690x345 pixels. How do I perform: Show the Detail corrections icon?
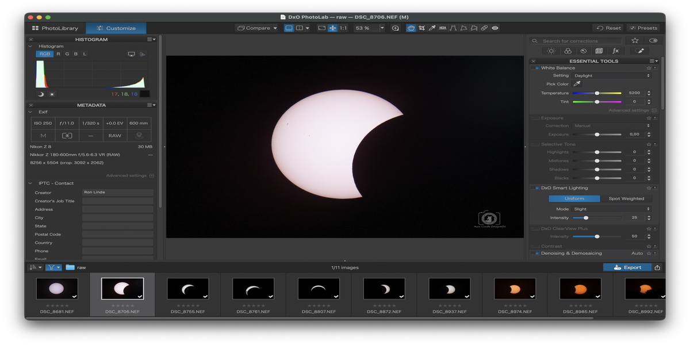coord(582,51)
